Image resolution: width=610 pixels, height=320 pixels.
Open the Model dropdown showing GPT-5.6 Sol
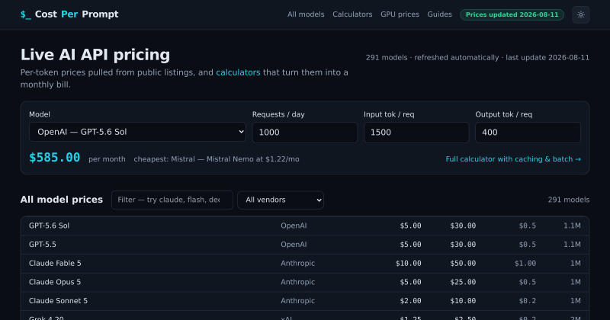[x=137, y=133]
